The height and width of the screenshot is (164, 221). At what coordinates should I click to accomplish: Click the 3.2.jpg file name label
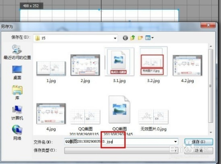[x=153, y=81]
